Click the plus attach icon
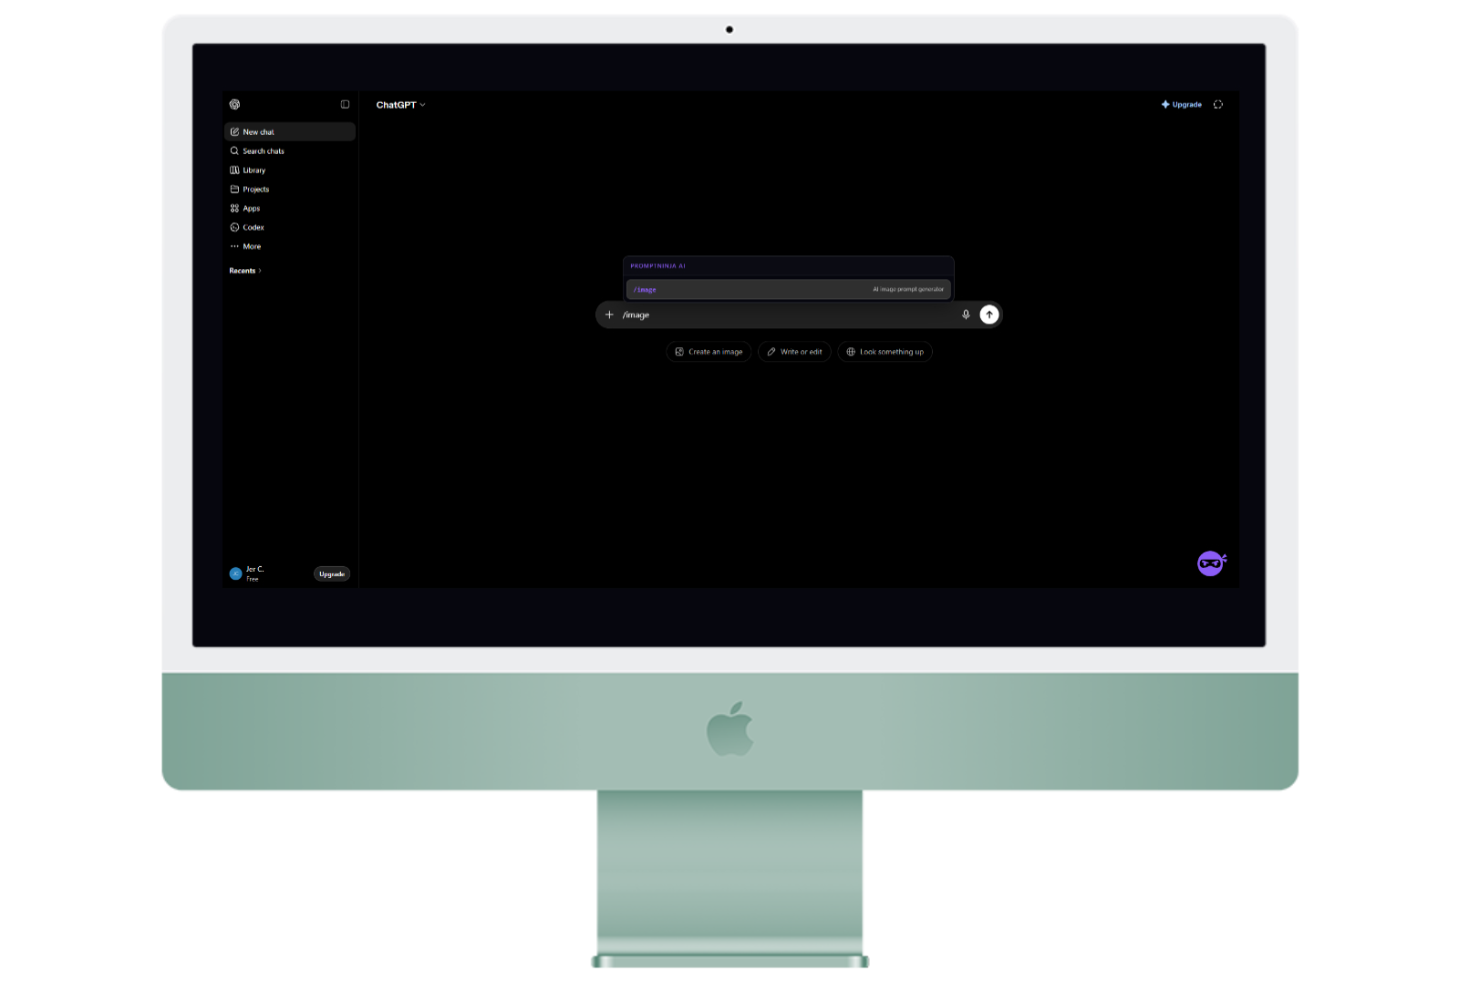 pyautogui.click(x=609, y=315)
